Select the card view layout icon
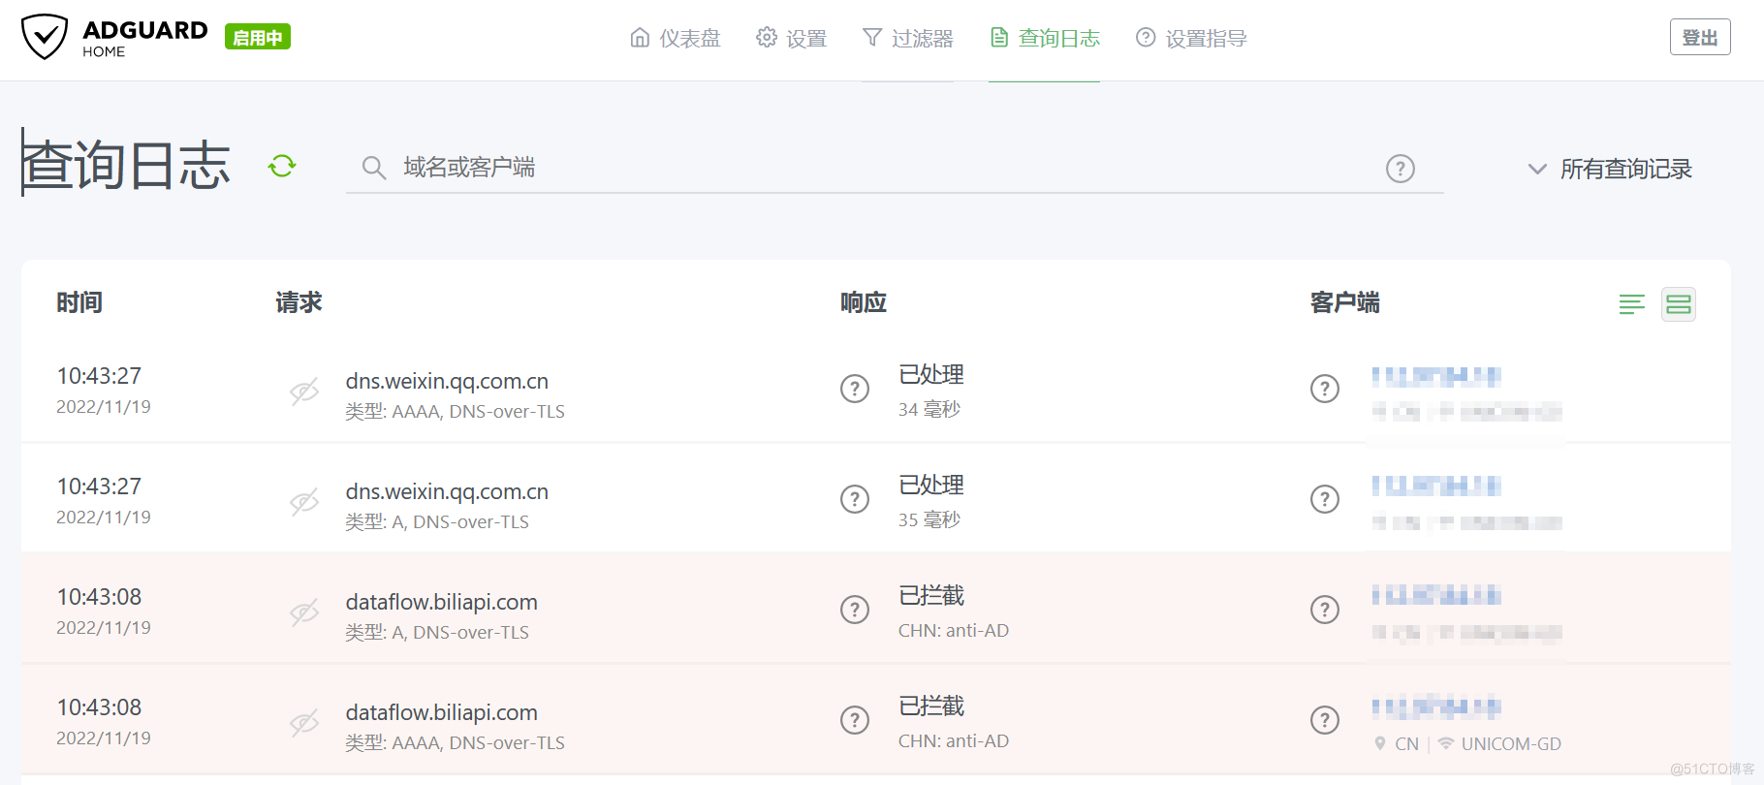The width and height of the screenshot is (1764, 785). [1679, 304]
